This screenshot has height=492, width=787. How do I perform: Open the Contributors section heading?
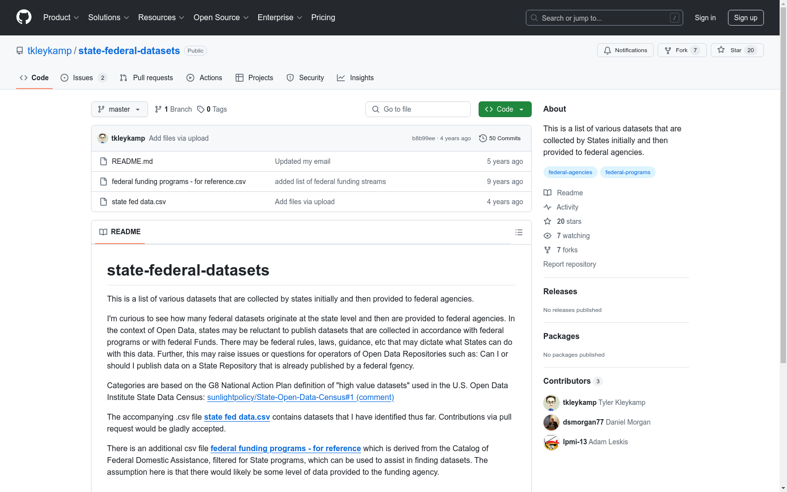(567, 381)
